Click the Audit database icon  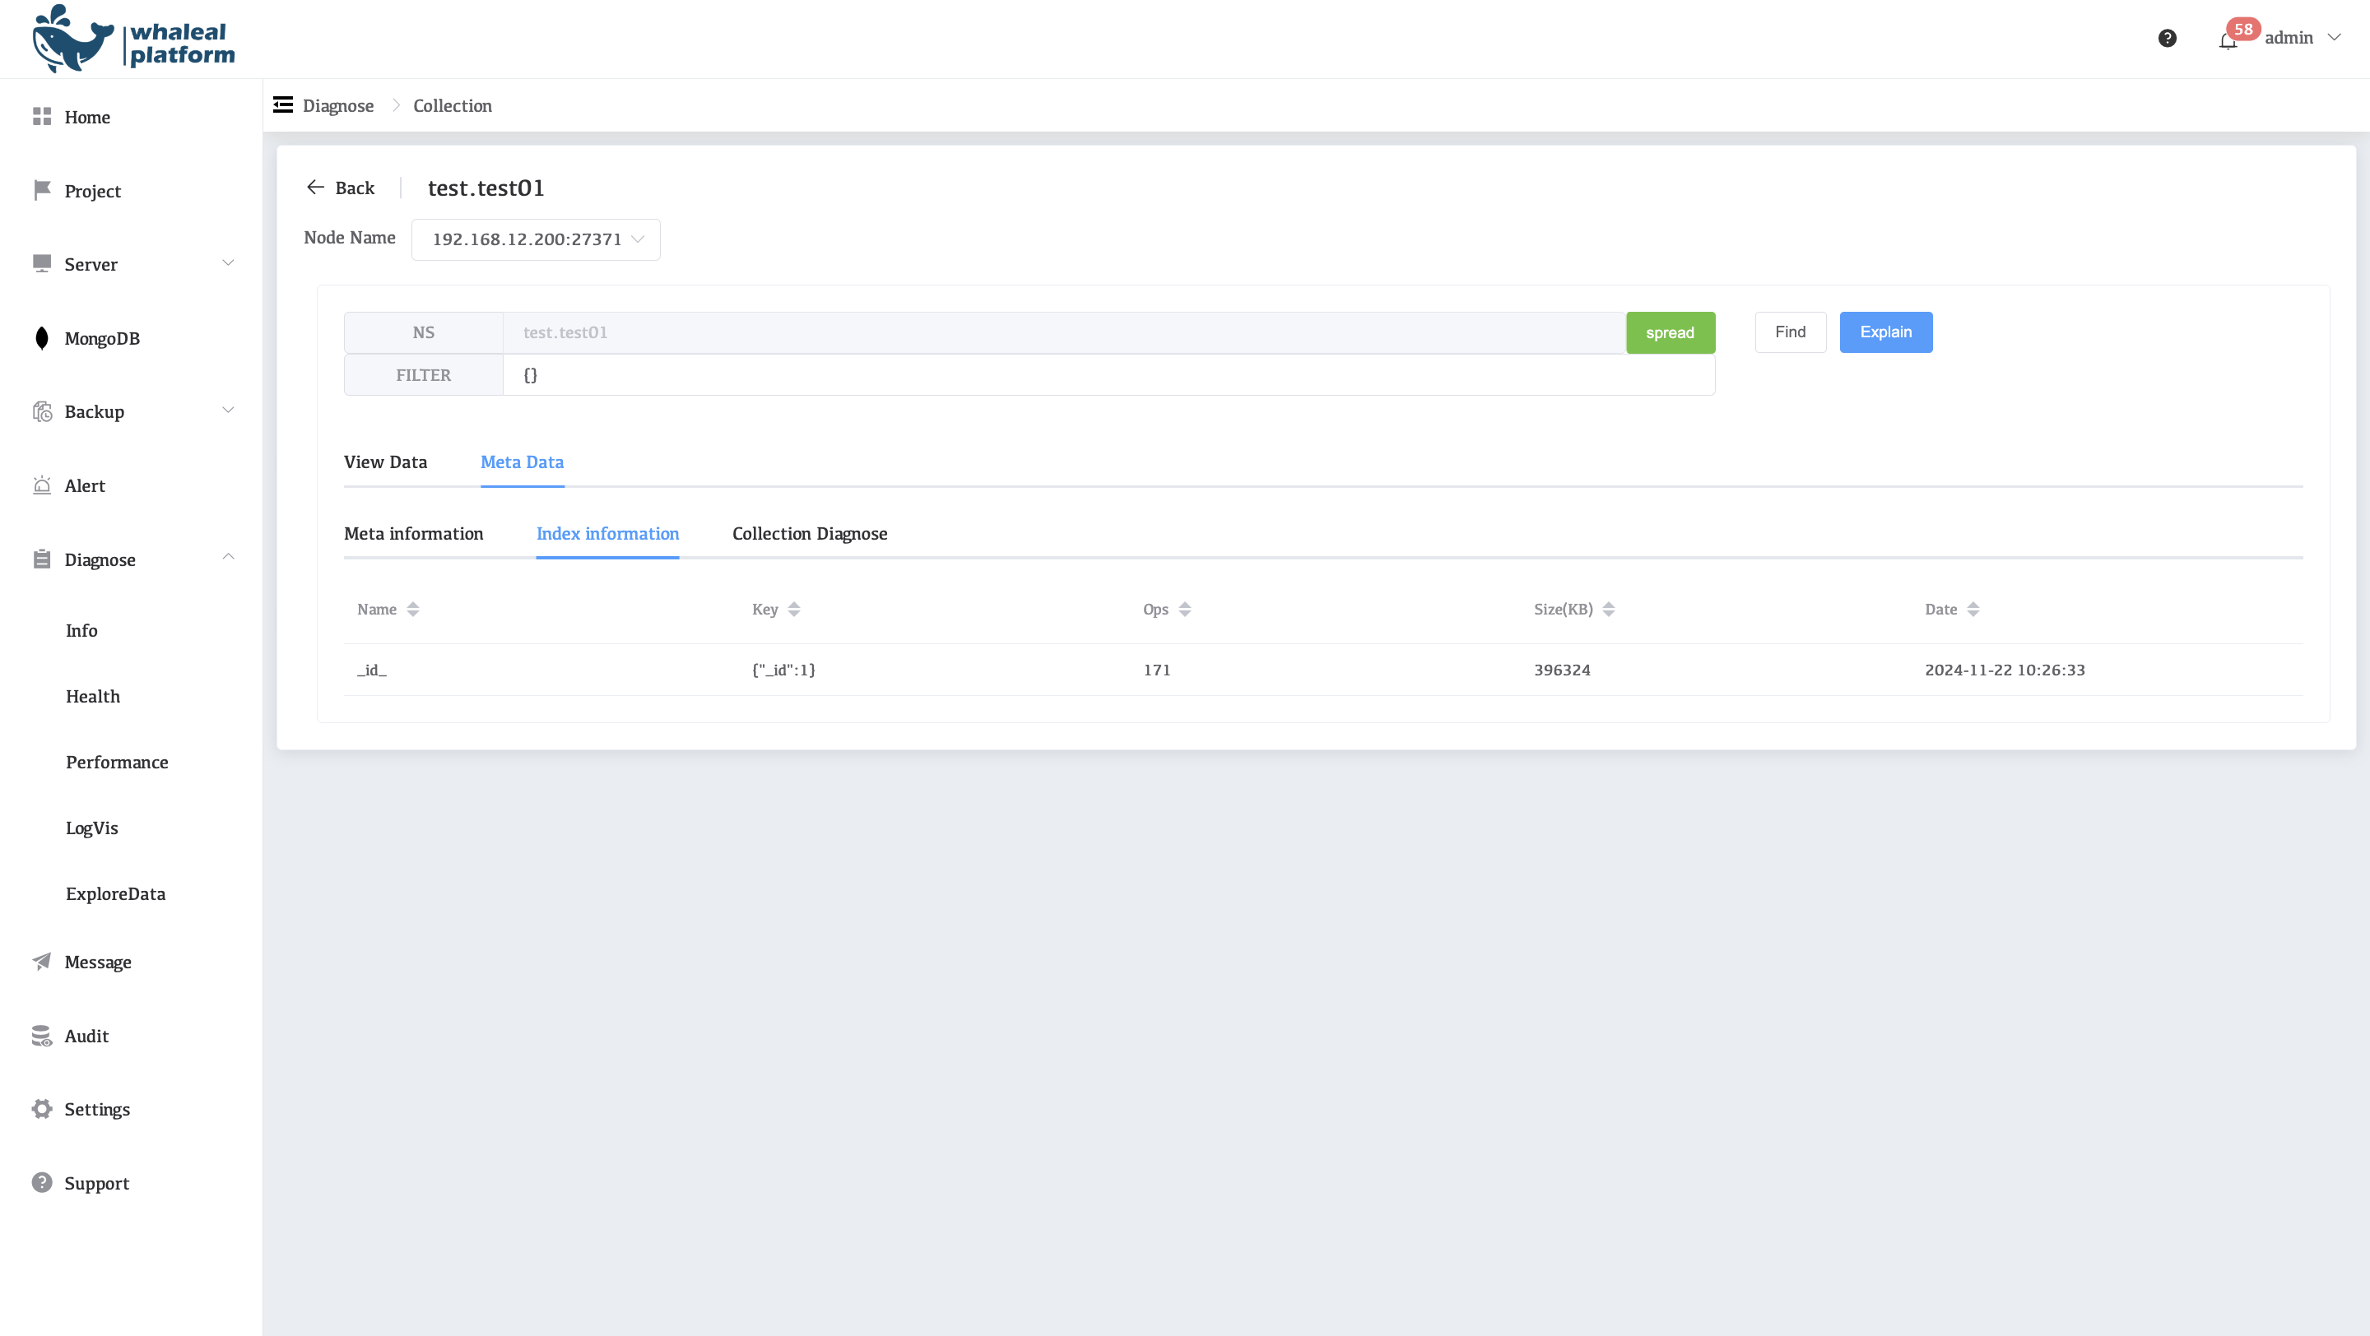[x=41, y=1037]
